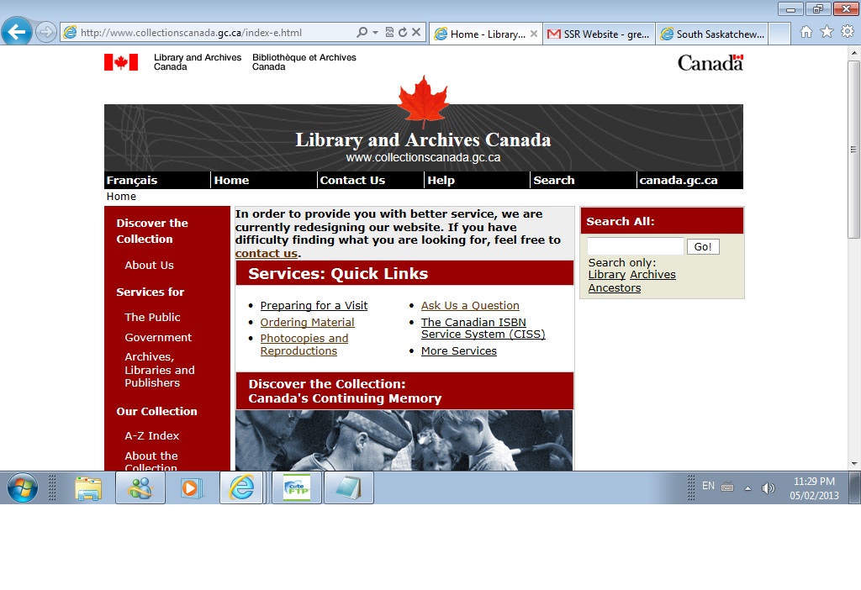The width and height of the screenshot is (861, 590).
Task: Expand the language bar EN indicator
Action: pos(709,487)
